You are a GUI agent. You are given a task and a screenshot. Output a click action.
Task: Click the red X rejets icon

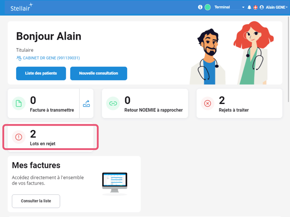pos(207,103)
